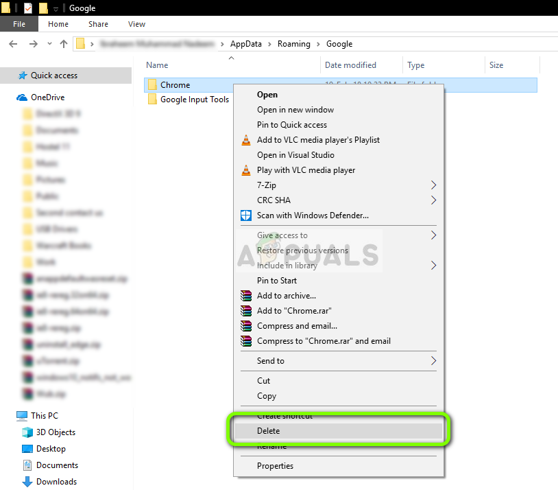This screenshot has width=558, height=490.
Task: Expand the 7-Zip submenu arrow
Action: [x=433, y=185]
